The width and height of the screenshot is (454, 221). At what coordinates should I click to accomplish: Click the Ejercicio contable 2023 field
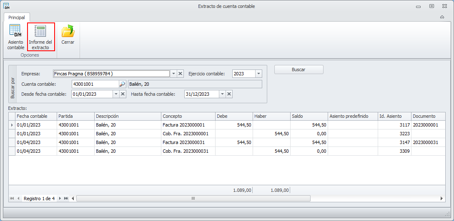click(x=244, y=74)
